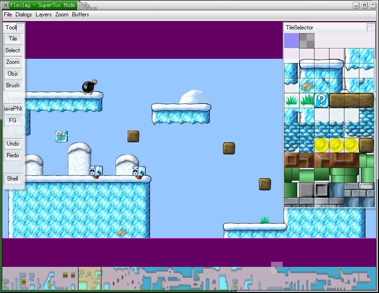The image size is (379, 293).
Task: Pick the brown block tile beside coins
Action: [x=366, y=145]
